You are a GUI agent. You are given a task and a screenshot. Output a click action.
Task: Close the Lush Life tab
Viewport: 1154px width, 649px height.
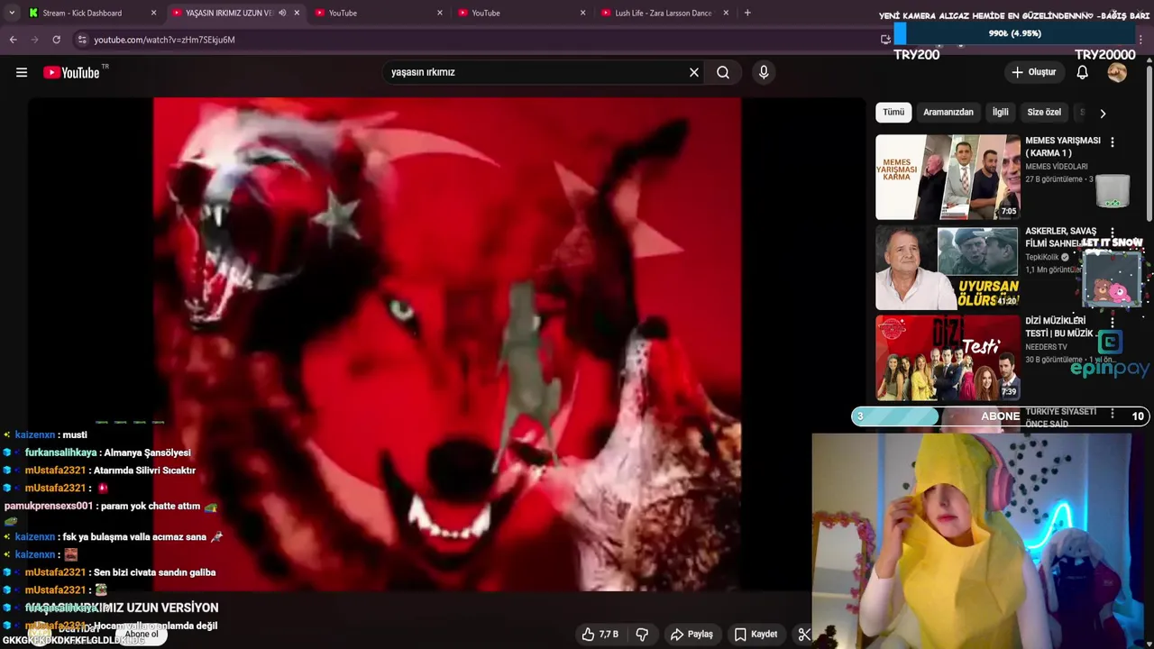[x=726, y=13]
